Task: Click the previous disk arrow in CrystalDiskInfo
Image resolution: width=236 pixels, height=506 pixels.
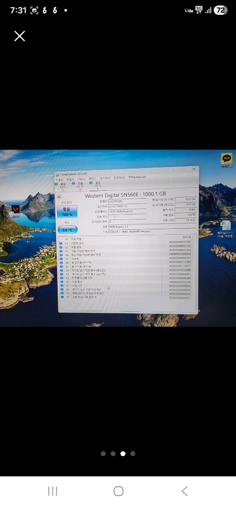Action: 59,196
